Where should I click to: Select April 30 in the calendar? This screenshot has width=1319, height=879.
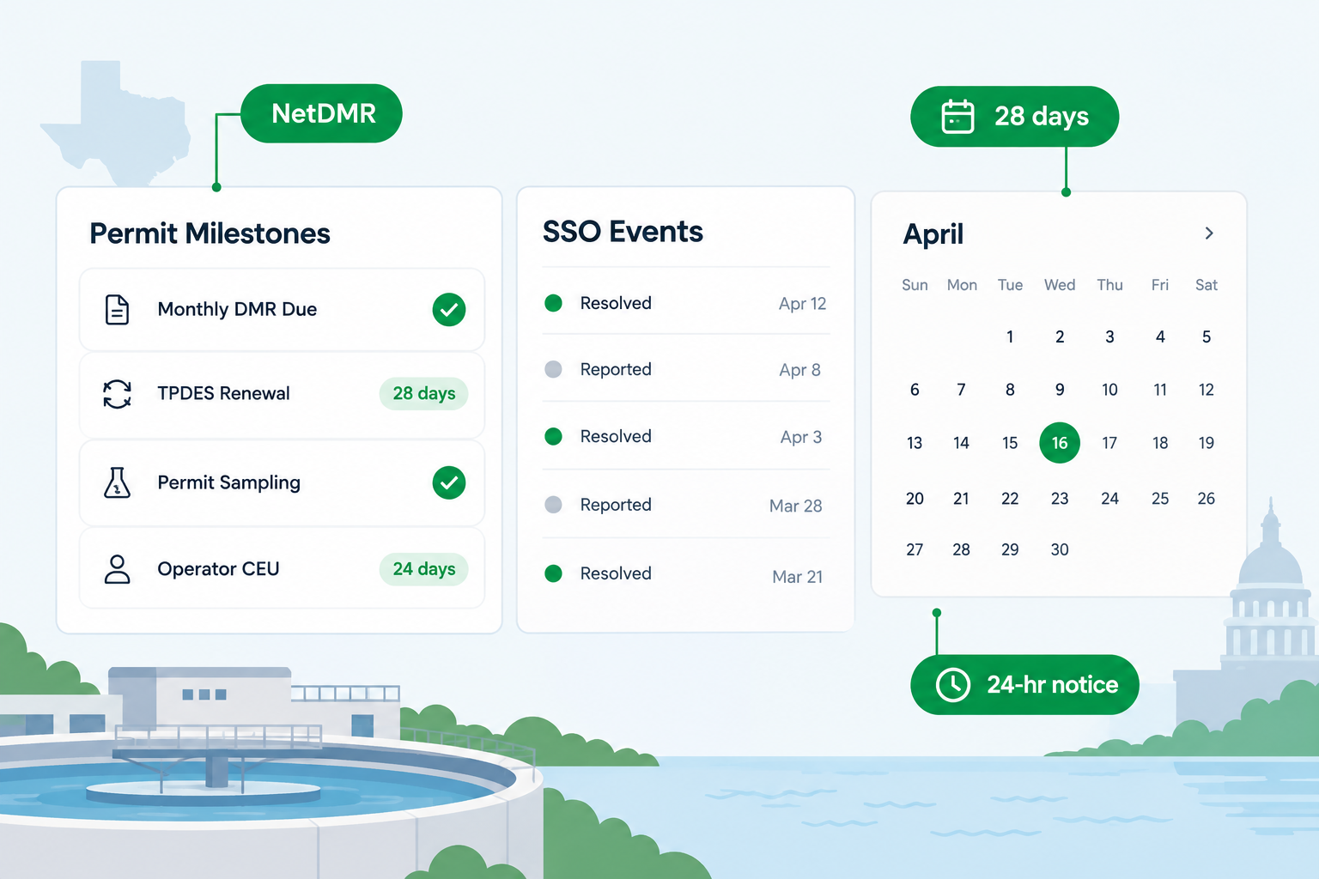pos(1060,550)
